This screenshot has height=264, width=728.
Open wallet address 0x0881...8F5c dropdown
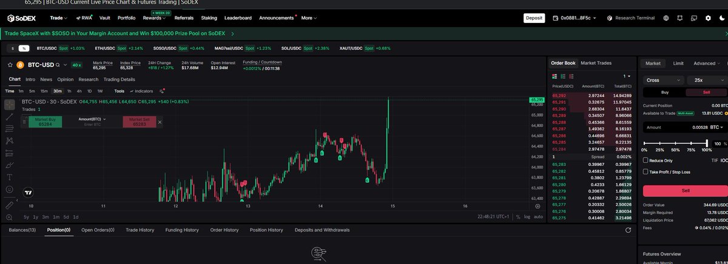[x=574, y=18]
